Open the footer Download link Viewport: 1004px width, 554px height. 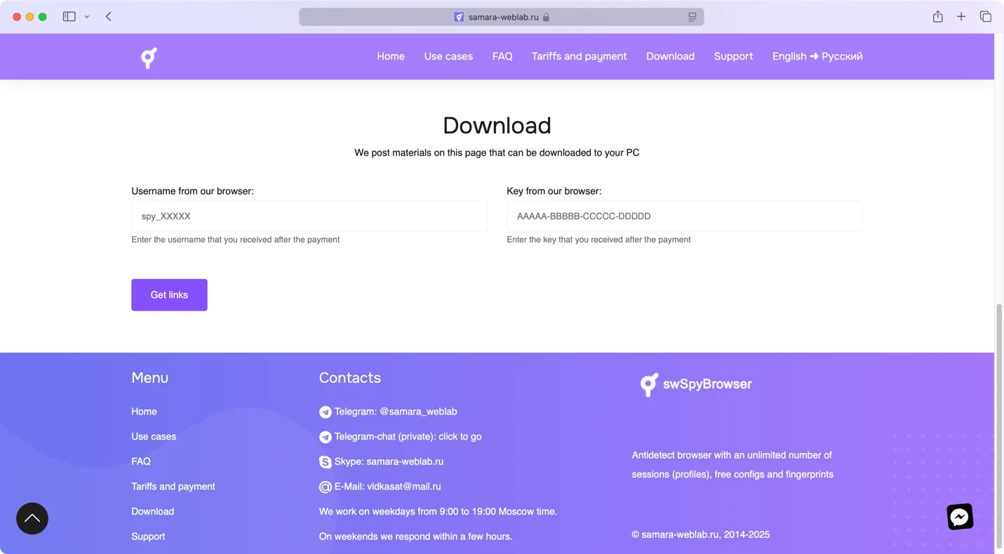click(x=152, y=511)
